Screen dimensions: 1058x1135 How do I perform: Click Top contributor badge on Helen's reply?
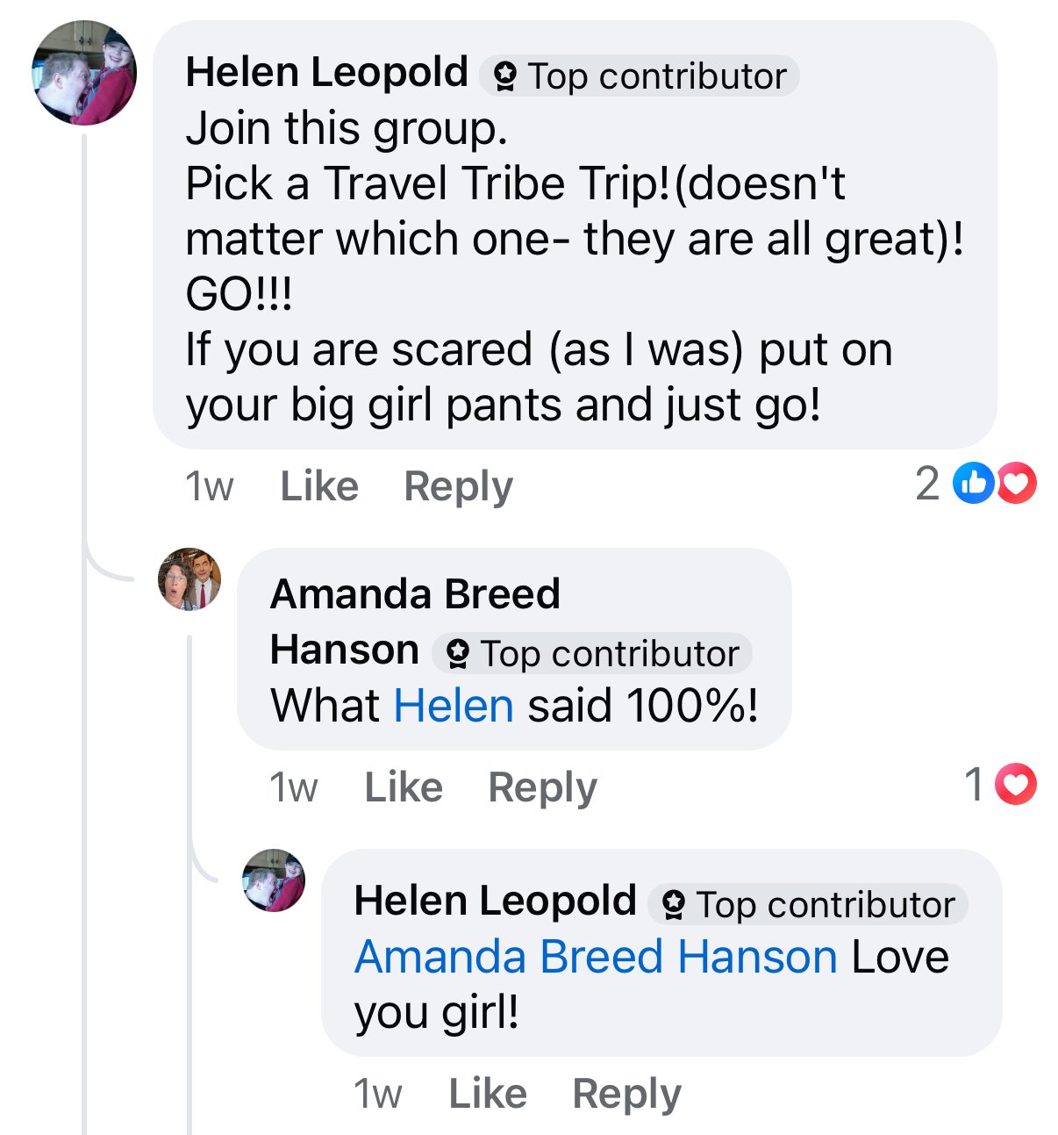[809, 905]
